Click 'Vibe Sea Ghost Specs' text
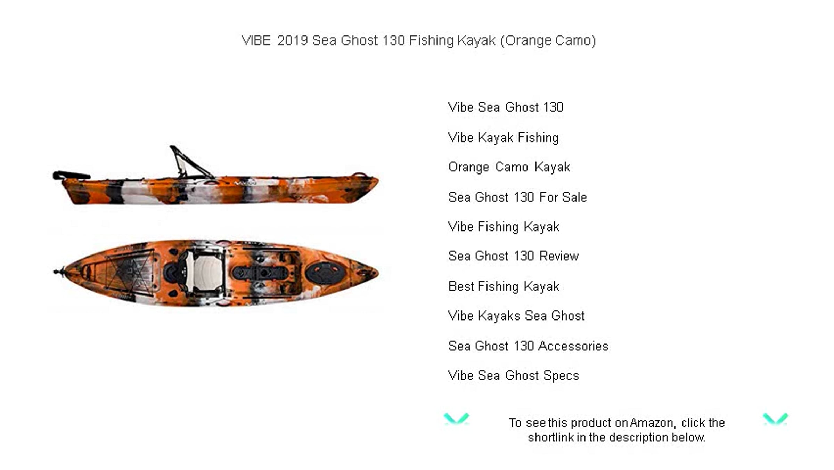Image resolution: width=834 pixels, height=470 pixels. coord(513,376)
